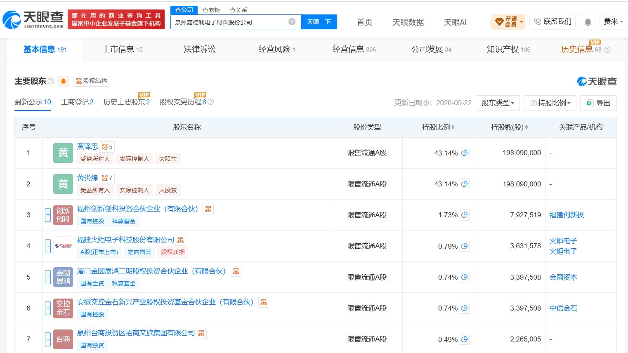Open equity structure icon beside 厦门金圆展鸿
This screenshot has height=353, width=628.
pyautogui.click(x=236, y=271)
